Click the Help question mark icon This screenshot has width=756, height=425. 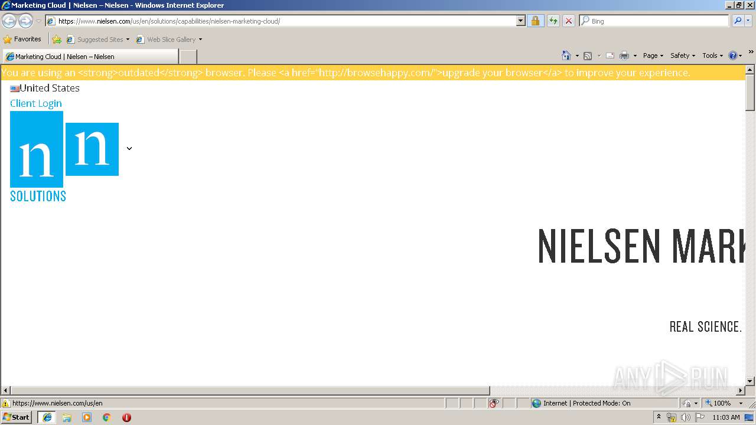[733, 55]
